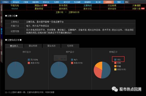
Task: Click the 主营亮点 row label
Action: [15, 22]
